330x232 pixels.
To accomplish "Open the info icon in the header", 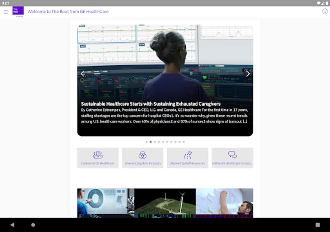I will pyautogui.click(x=325, y=12).
